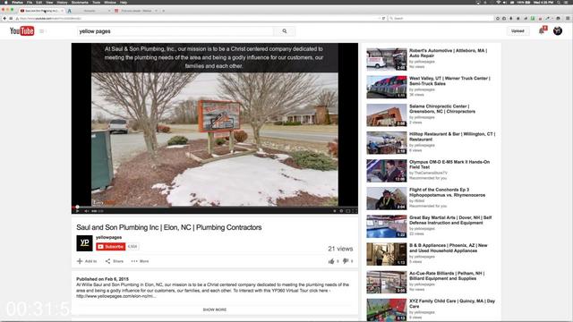Reload the page in address bar
Image resolution: width=573 pixels, height=322 pixels.
coord(383,18)
